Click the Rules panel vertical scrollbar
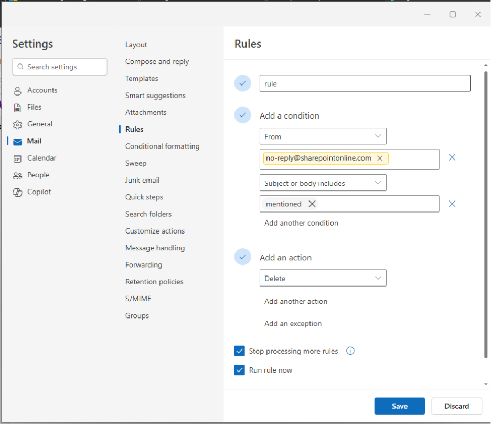491x424 pixels. pos(486,215)
